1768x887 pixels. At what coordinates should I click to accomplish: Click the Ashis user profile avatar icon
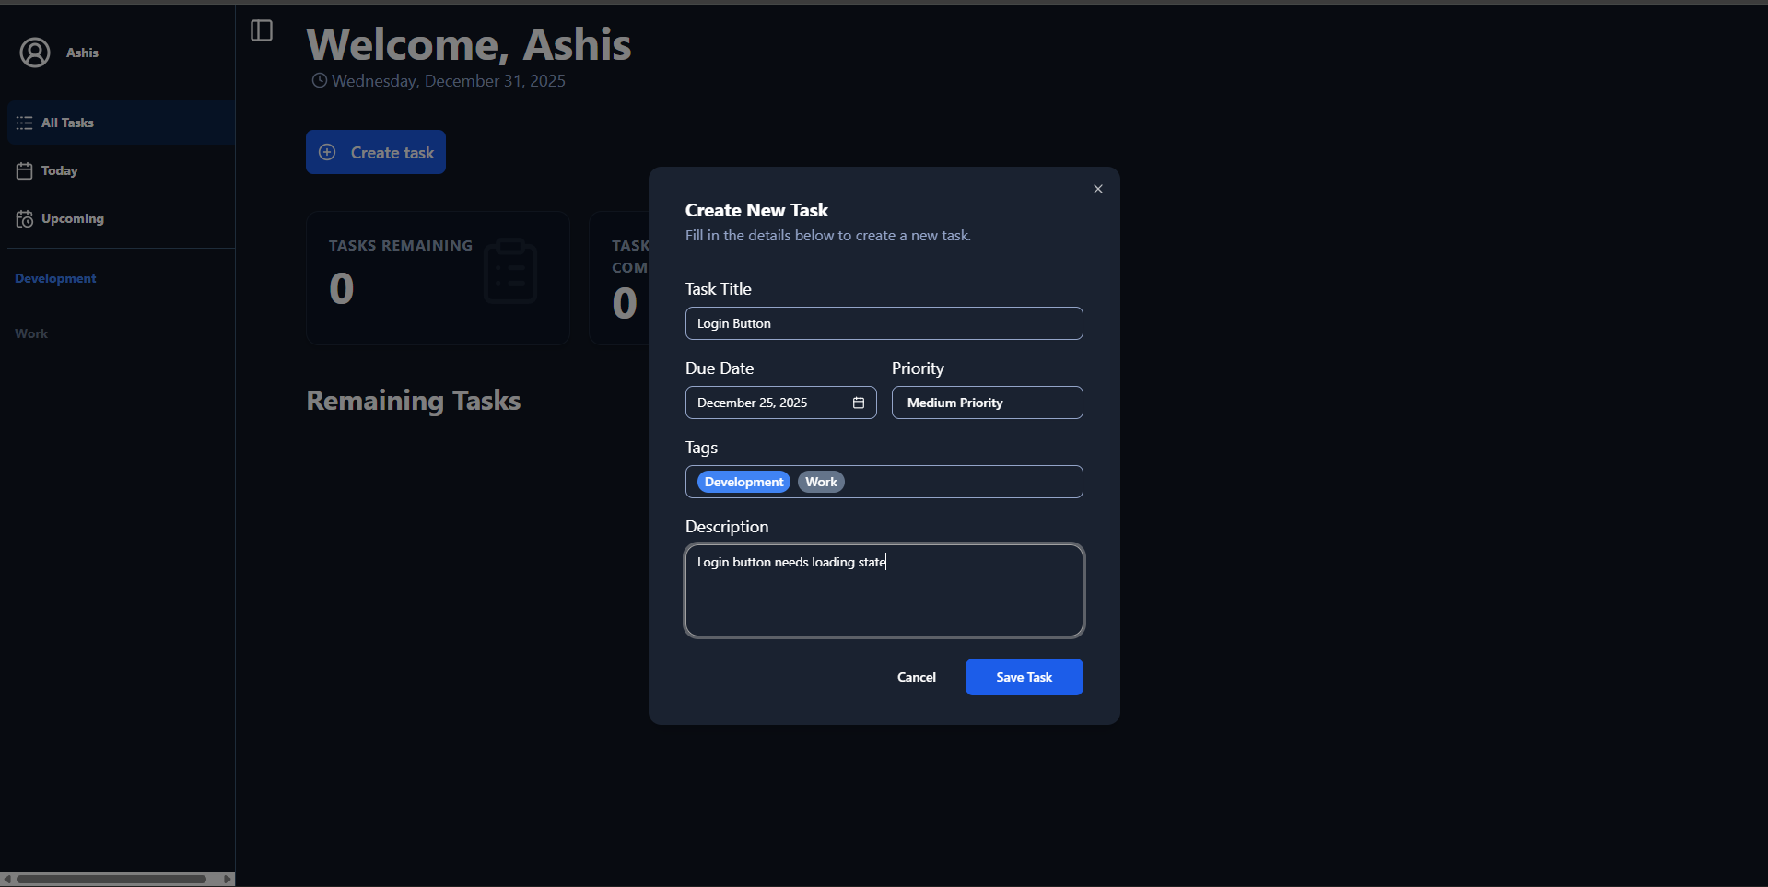point(35,53)
